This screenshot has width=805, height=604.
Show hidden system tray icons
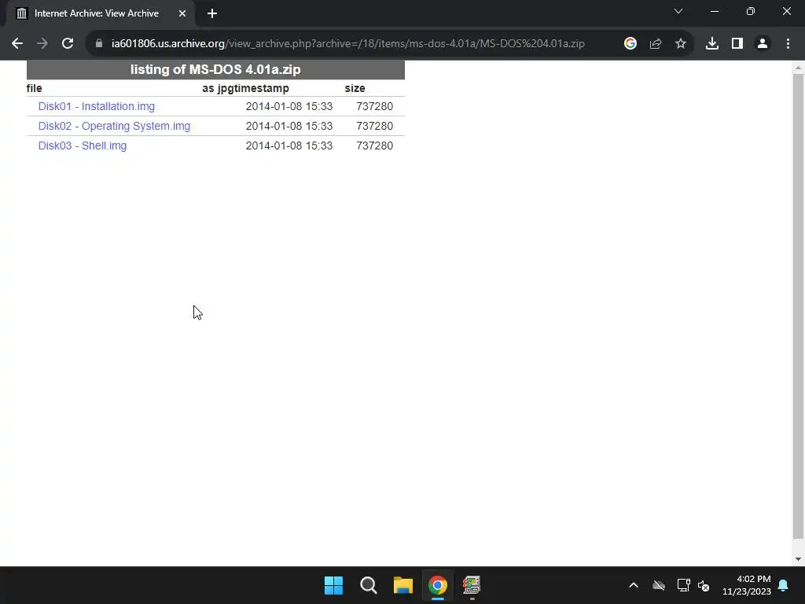[634, 585]
